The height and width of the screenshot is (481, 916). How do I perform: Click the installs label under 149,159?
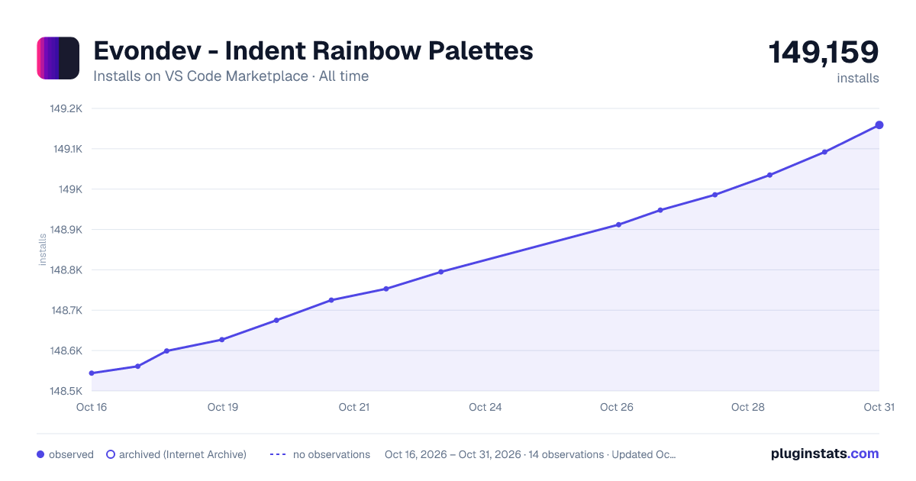click(x=858, y=78)
